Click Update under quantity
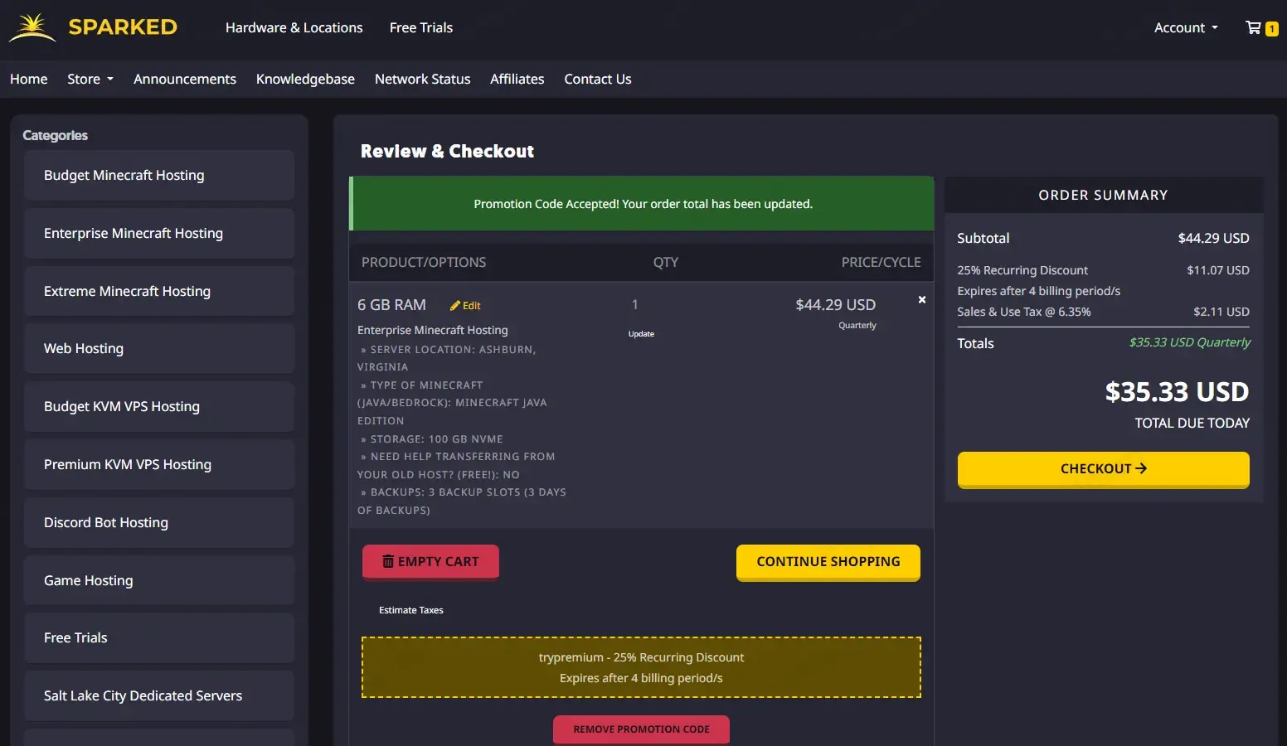 point(641,334)
